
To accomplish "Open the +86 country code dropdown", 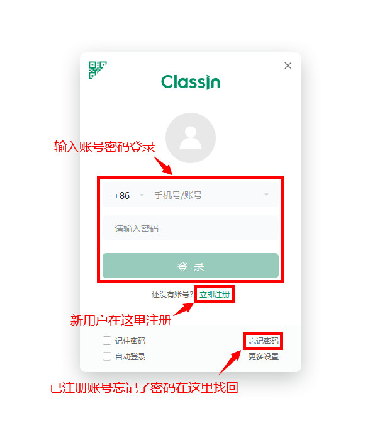I will coord(142,195).
